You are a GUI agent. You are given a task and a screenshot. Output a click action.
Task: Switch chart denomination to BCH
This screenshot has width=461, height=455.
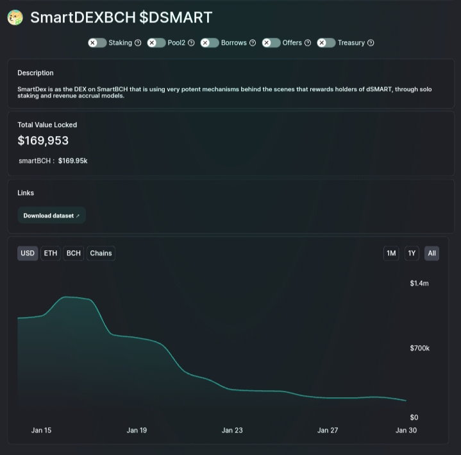[x=74, y=253]
